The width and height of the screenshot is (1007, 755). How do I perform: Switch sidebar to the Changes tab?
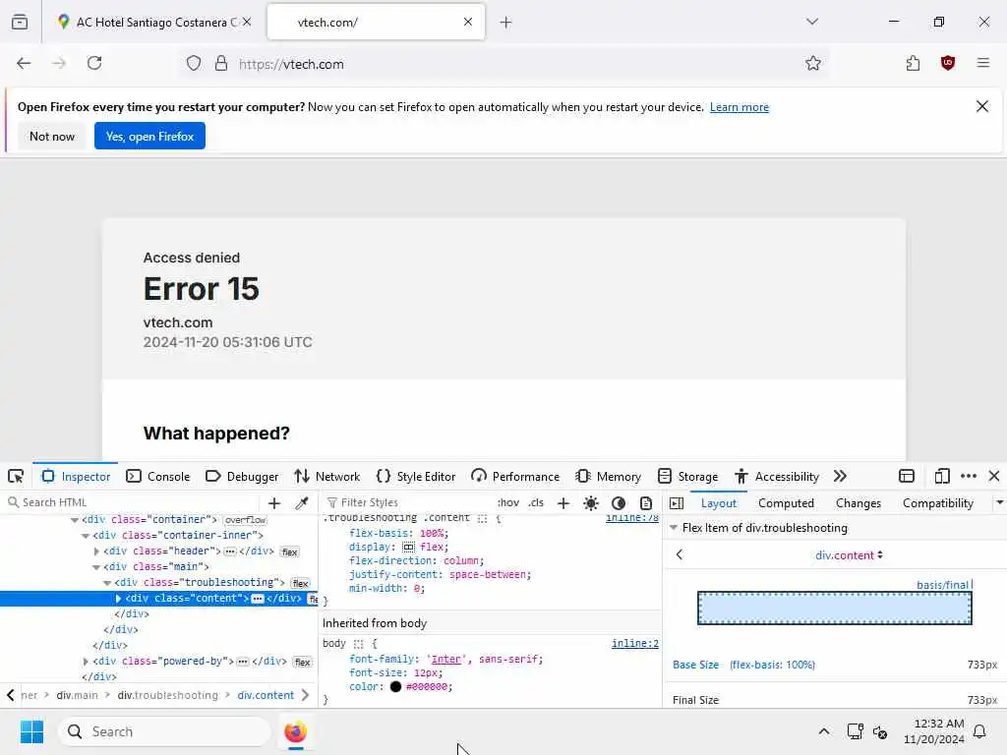[x=858, y=503]
